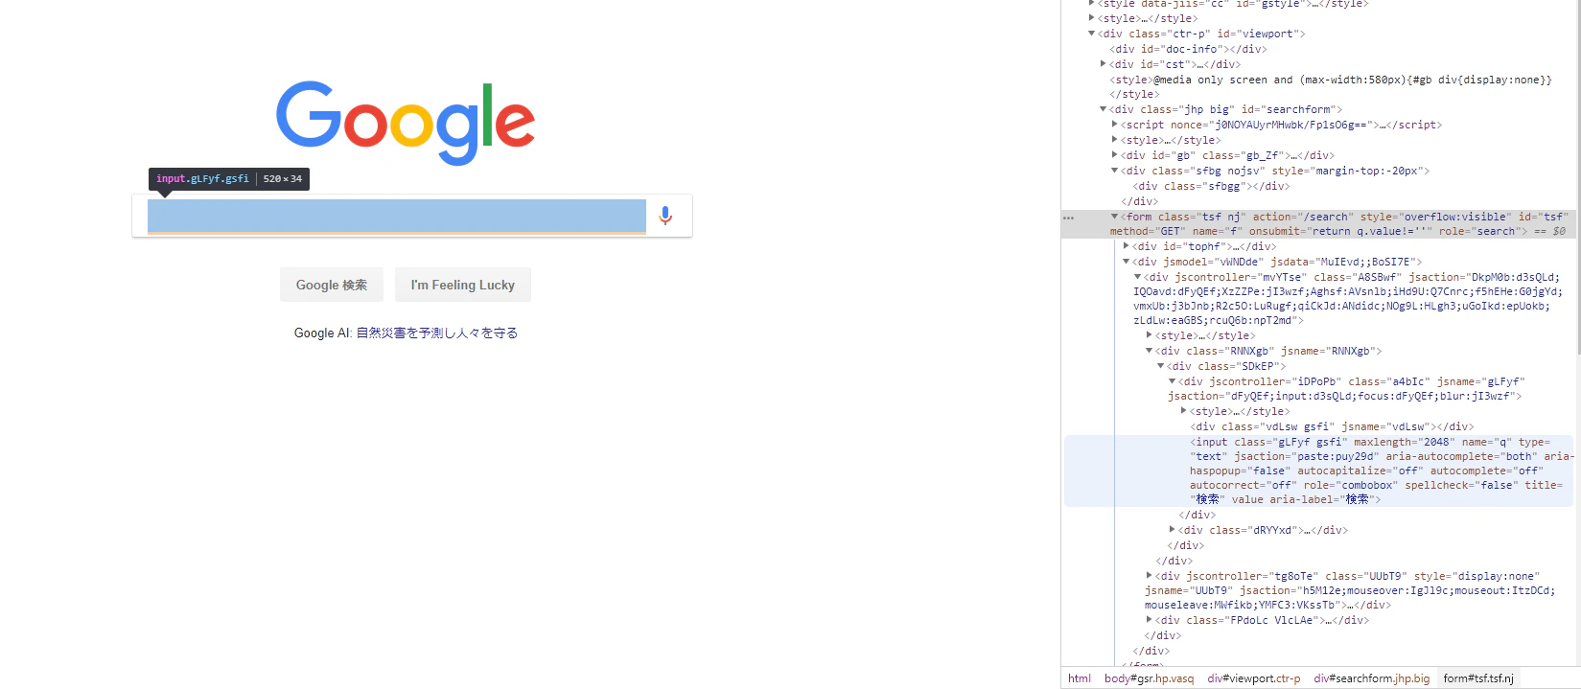Collapse the div jscontroller="mvYTse" node
Image resolution: width=1581 pixels, height=689 pixels.
coord(1137,277)
